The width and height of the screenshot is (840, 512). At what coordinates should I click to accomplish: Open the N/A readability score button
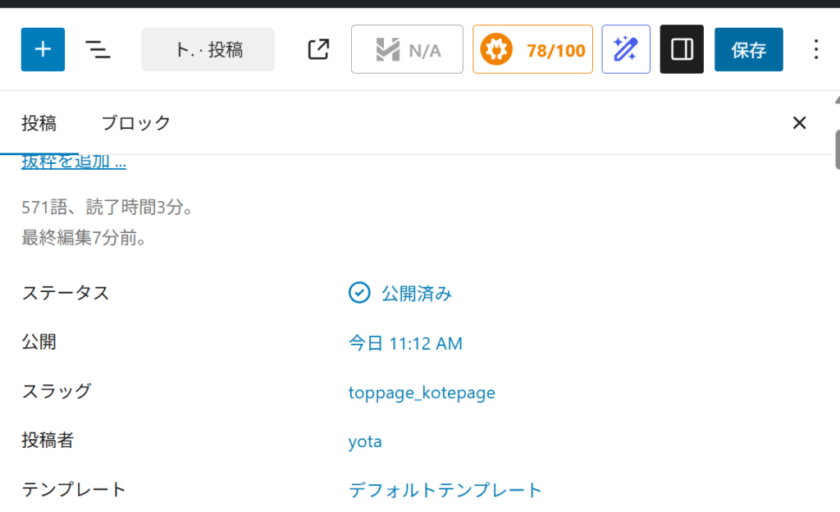pyautogui.click(x=407, y=49)
